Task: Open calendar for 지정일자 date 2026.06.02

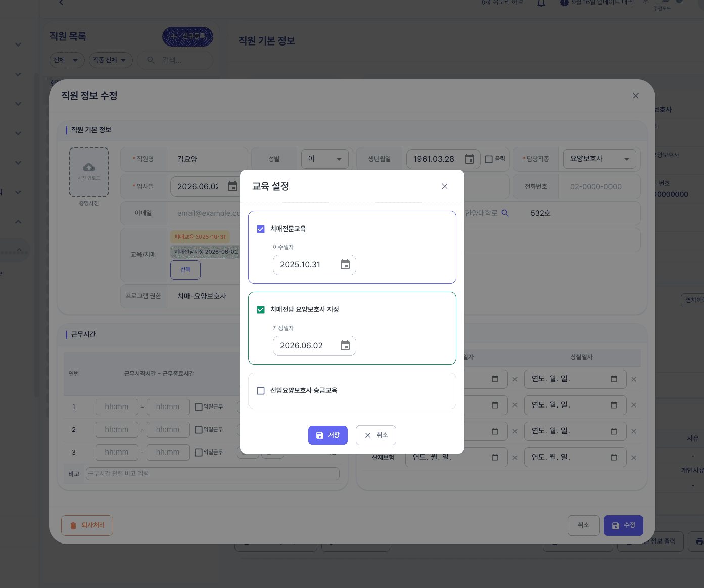Action: (x=345, y=346)
